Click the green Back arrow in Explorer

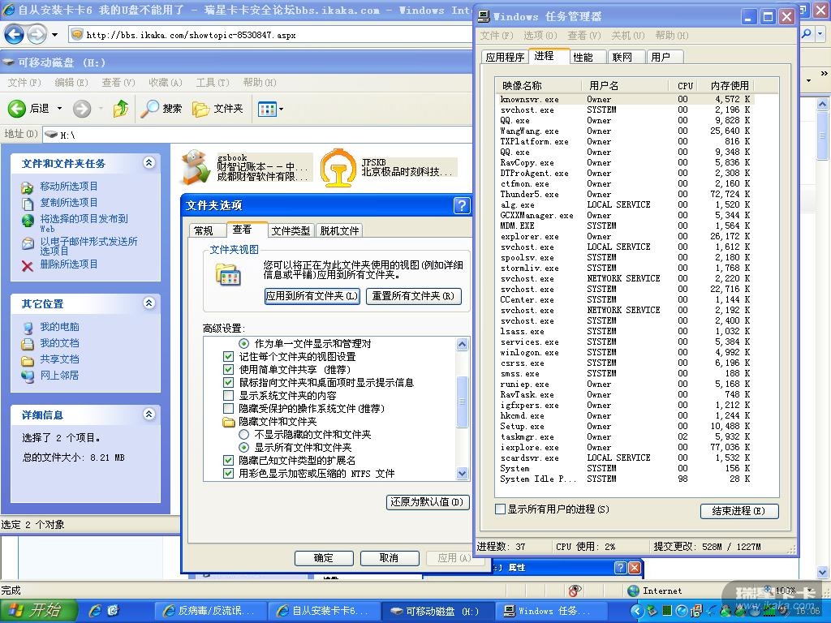pyautogui.click(x=17, y=109)
